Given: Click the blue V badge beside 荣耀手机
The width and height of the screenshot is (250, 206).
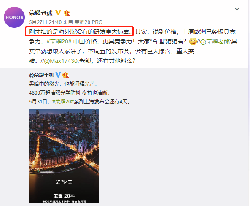Looking at the screenshot, I should (x=58, y=75).
